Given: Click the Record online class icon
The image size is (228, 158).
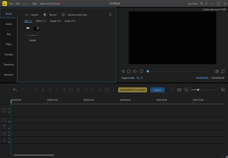Looking at the screenshot, I should (x=63, y=15).
